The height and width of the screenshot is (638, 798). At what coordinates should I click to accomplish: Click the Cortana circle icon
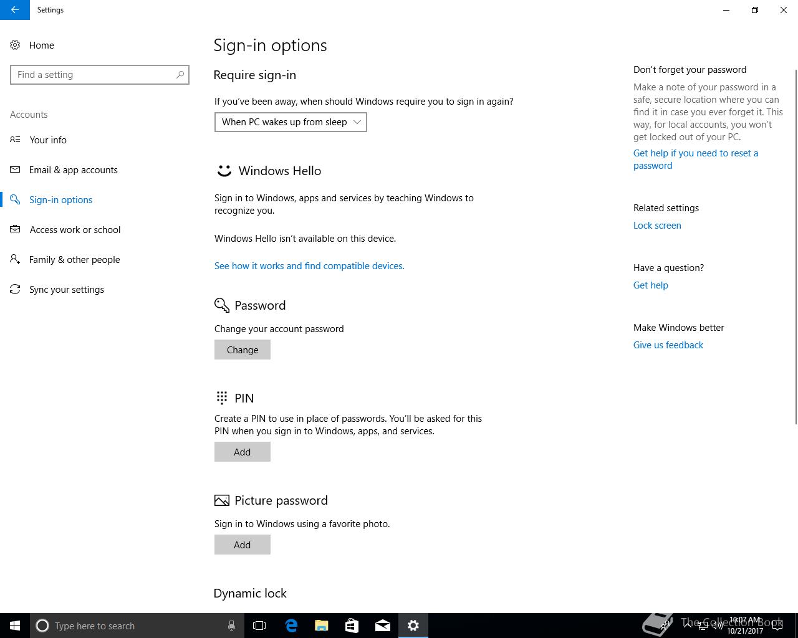(x=42, y=626)
